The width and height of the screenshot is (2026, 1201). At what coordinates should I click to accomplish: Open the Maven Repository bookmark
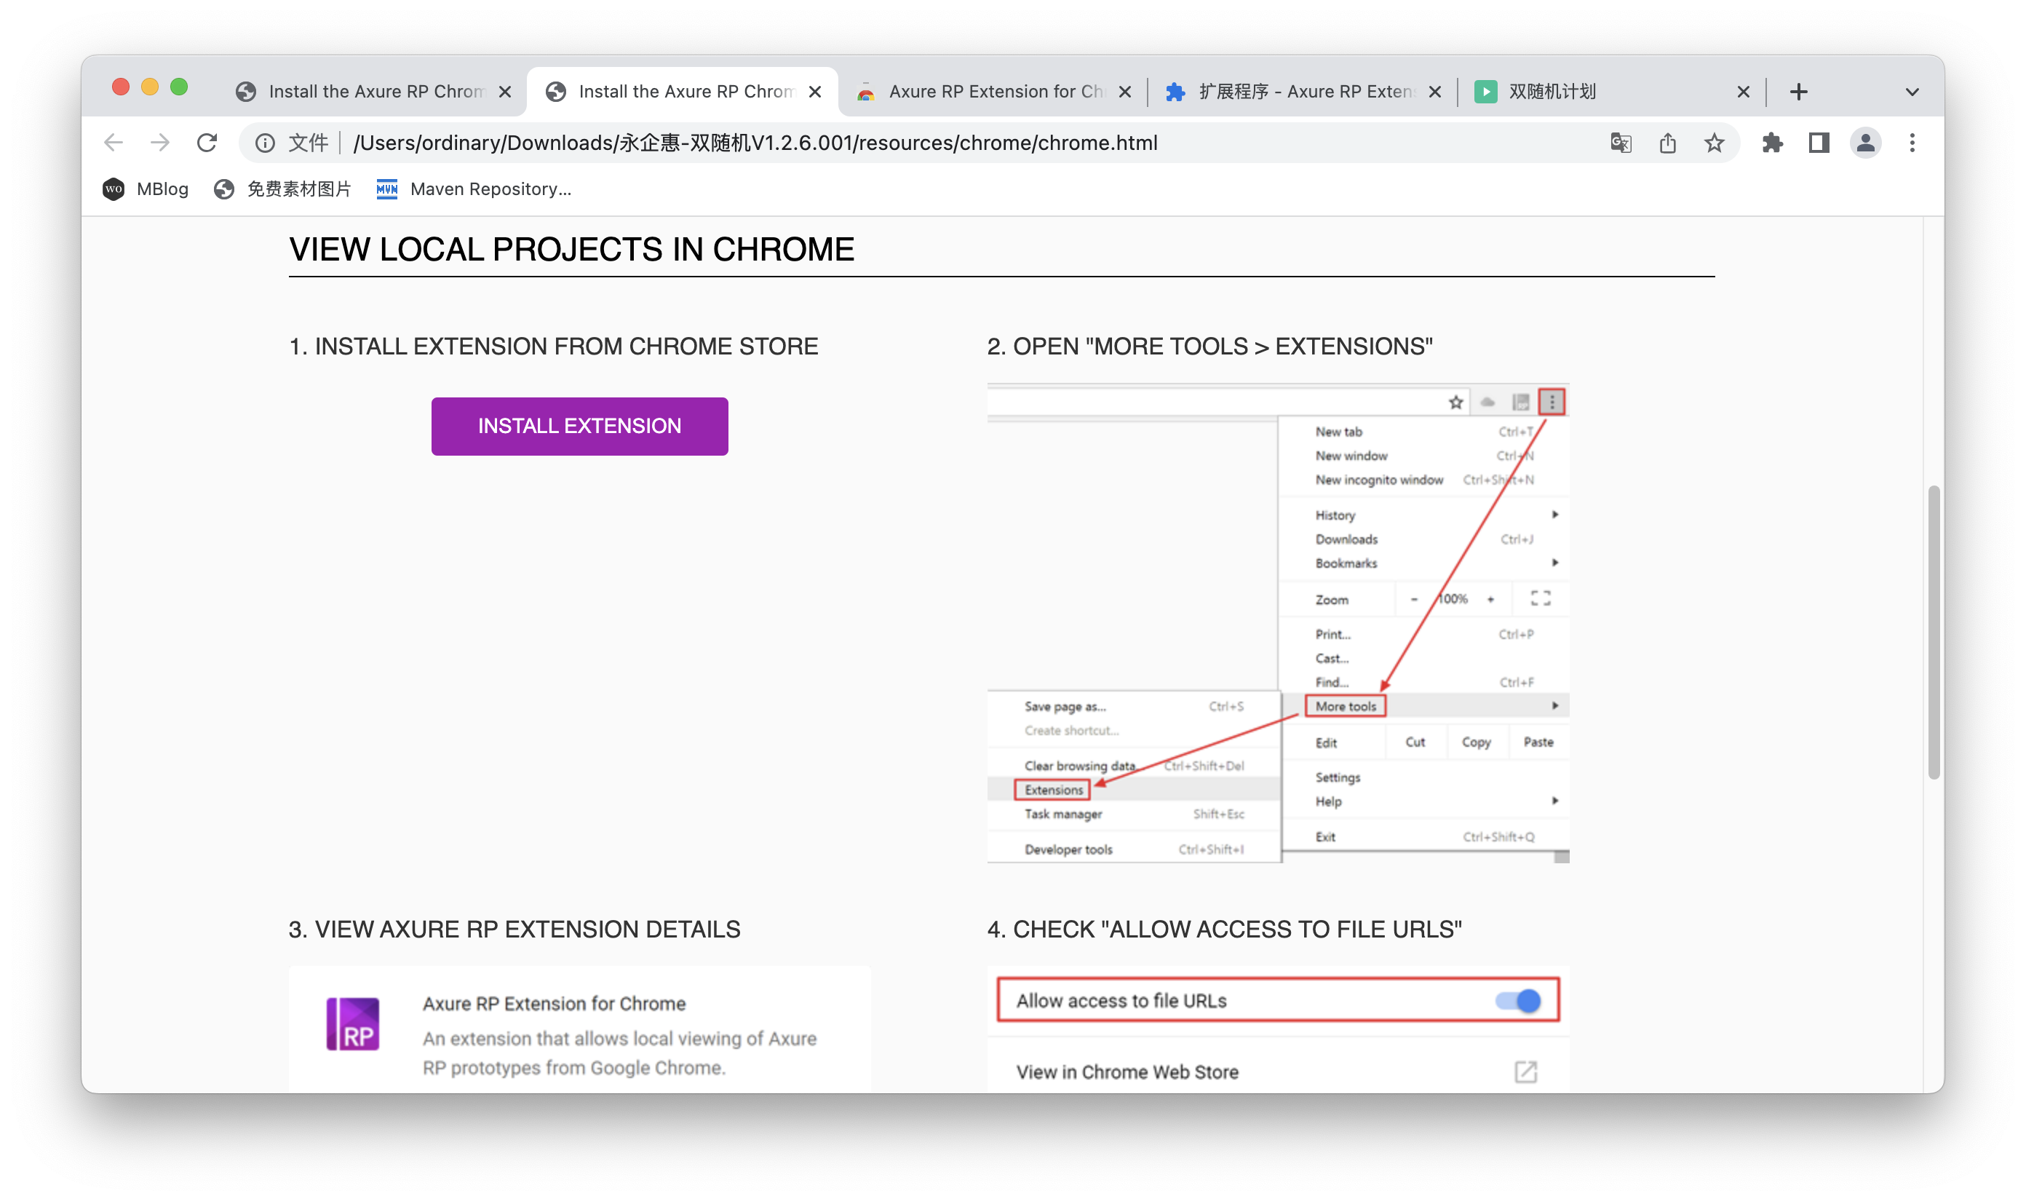tap(474, 189)
